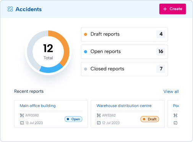Select the Draft reports row
The width and height of the screenshot is (193, 142).
tap(125, 34)
